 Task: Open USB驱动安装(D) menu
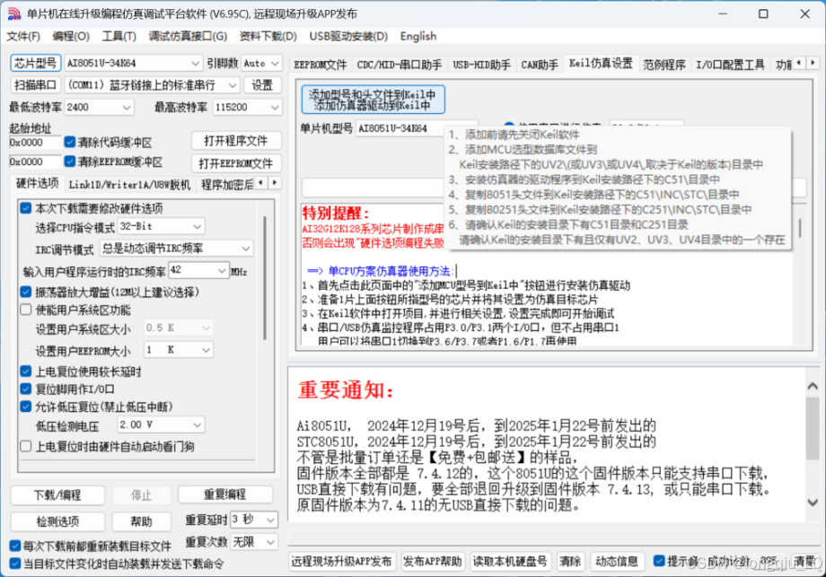[x=348, y=36]
